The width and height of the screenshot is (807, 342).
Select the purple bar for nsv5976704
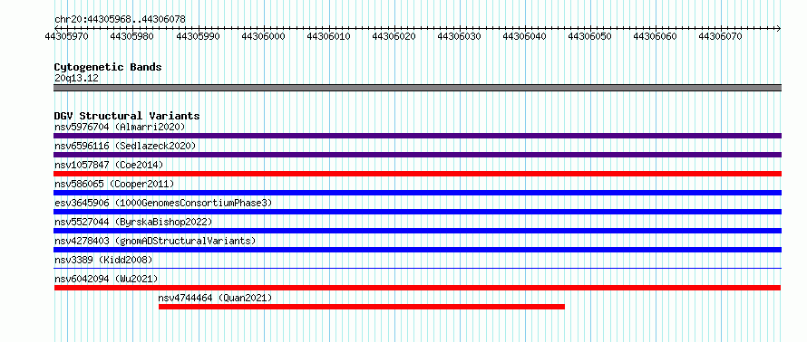click(417, 136)
